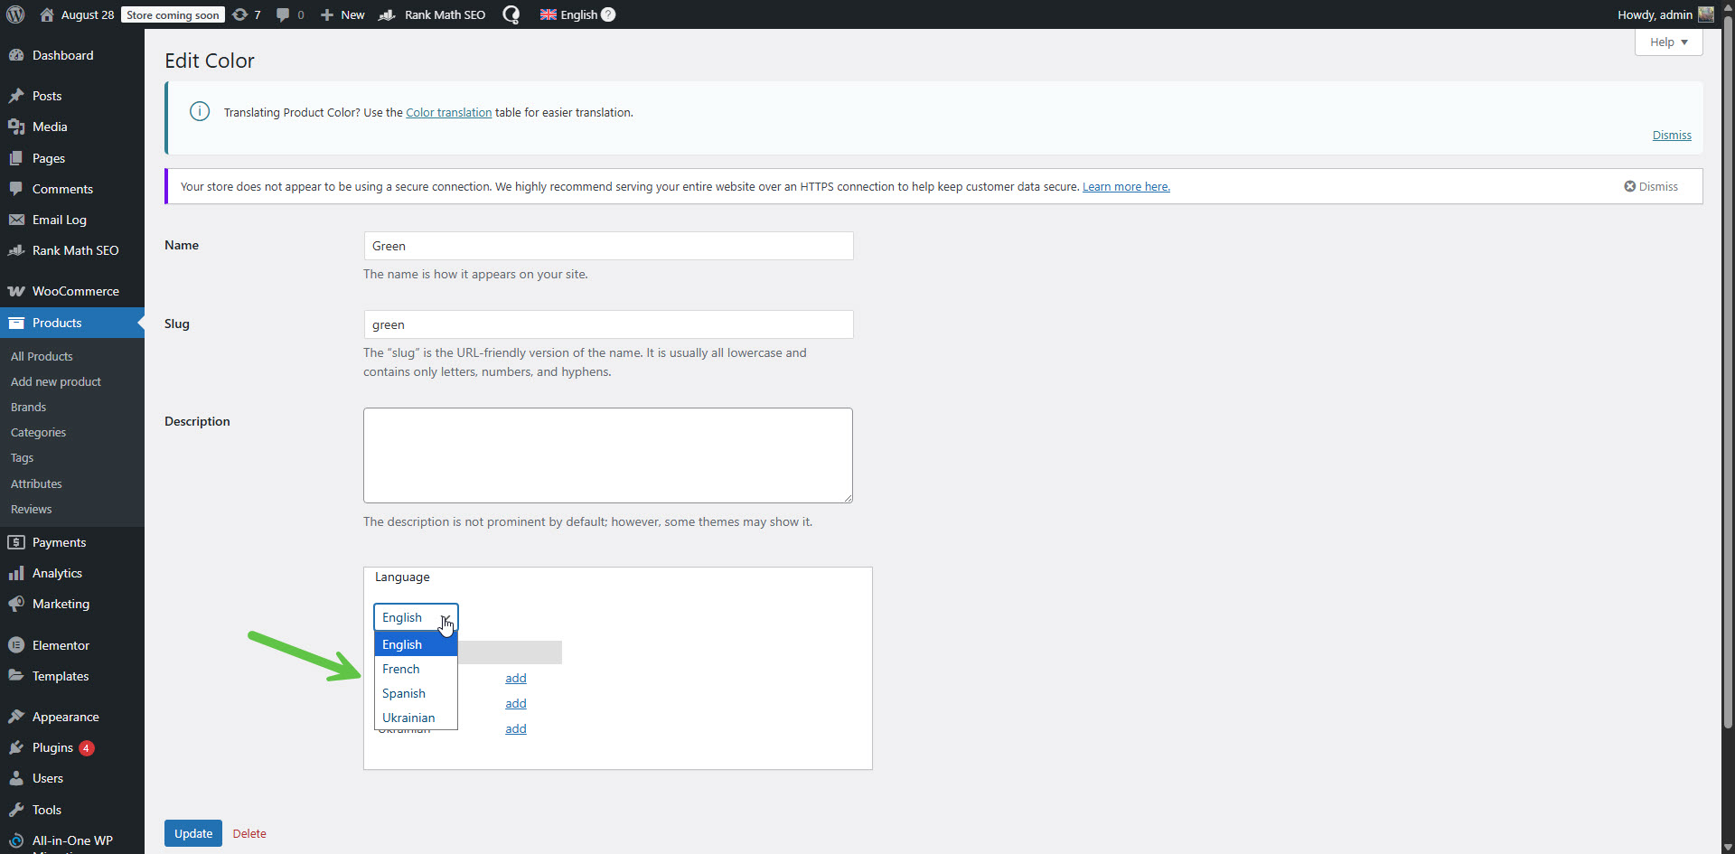Dismiss the color translation notice

coord(1672,135)
